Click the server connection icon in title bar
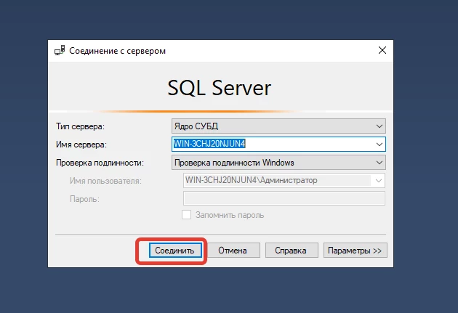 coord(60,51)
